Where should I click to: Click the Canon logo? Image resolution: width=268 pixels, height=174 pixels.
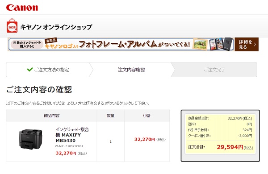[22, 8]
